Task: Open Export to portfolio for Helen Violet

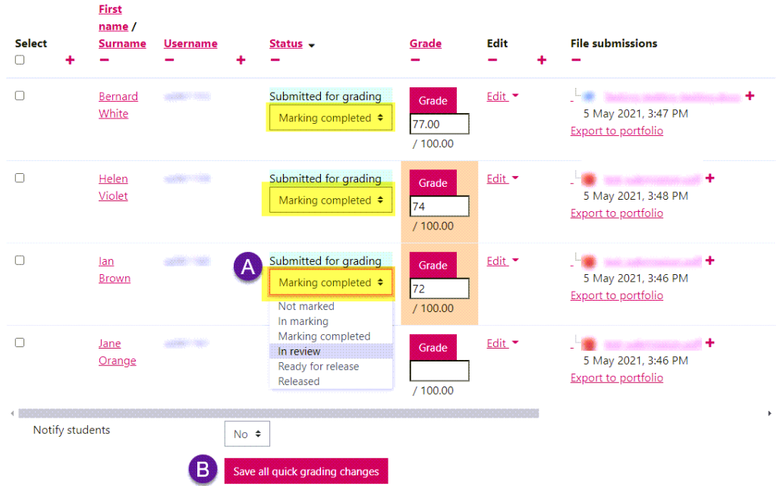Action: pyautogui.click(x=616, y=213)
